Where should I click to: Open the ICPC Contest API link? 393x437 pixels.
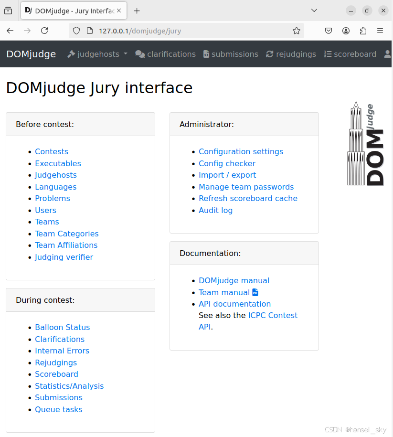[273, 315]
